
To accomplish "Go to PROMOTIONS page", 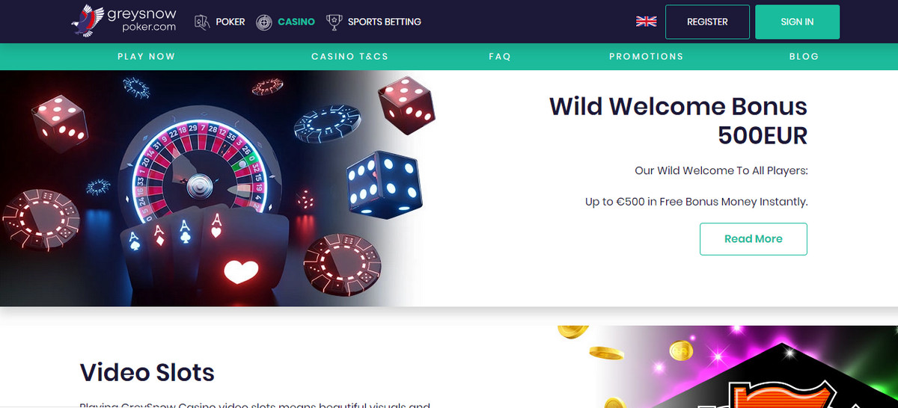I will click(646, 57).
